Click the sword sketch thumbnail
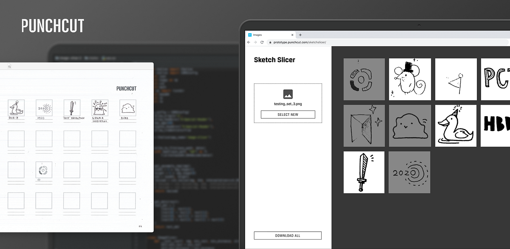The height and width of the screenshot is (249, 510). coord(364,172)
